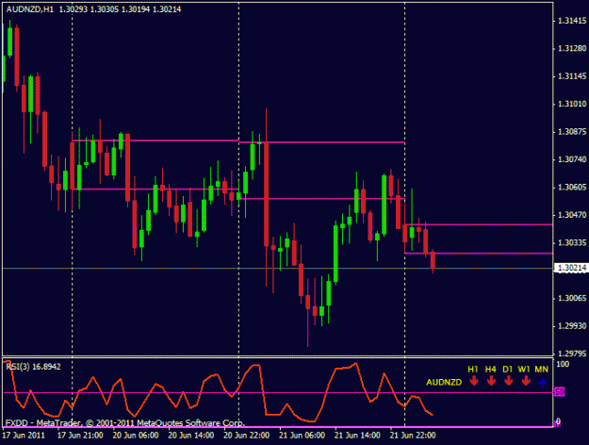Screen dimensions: 589x445
Task: Click the 1.29795 price scale value
Action: point(572,354)
